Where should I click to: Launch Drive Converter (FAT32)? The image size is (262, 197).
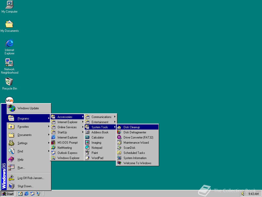click(137, 137)
